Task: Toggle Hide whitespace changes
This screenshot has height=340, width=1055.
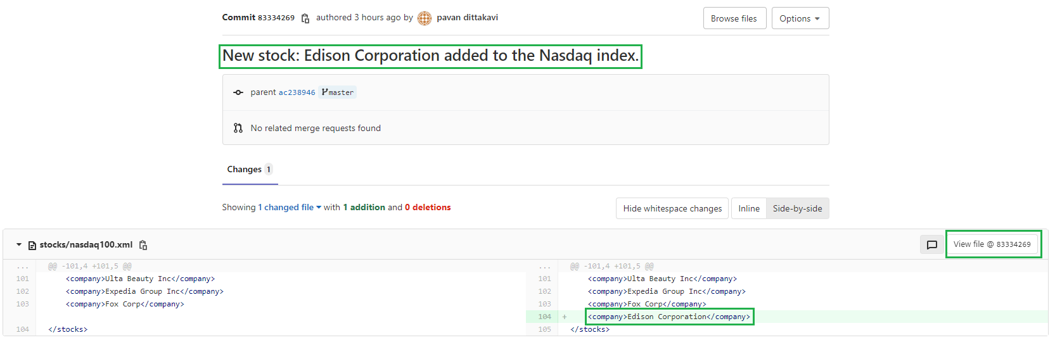Action: tap(672, 208)
